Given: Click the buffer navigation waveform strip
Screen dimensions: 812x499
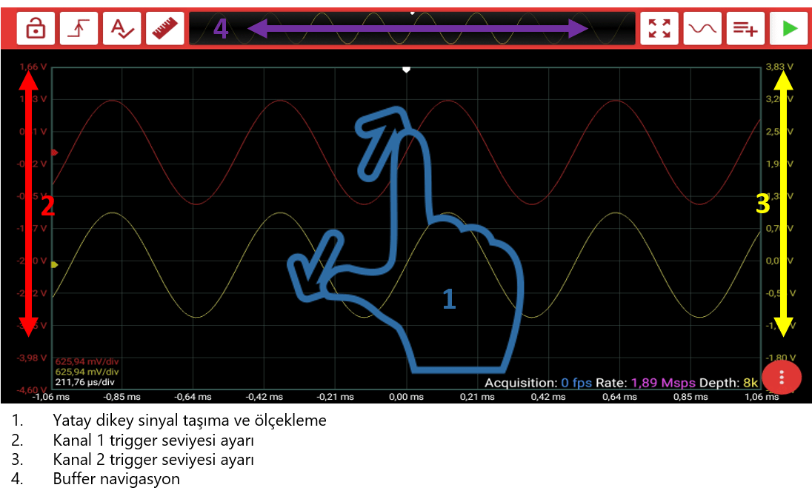Looking at the screenshot, I should (x=412, y=28).
